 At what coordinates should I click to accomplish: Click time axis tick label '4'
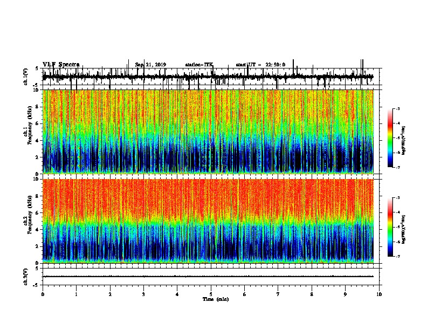(177, 294)
